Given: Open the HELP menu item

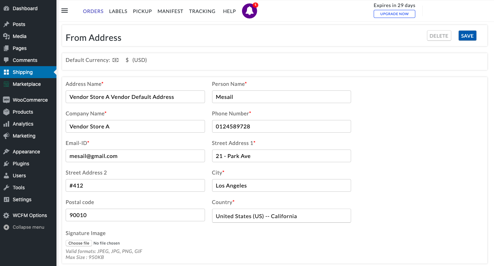Looking at the screenshot, I should (x=229, y=11).
